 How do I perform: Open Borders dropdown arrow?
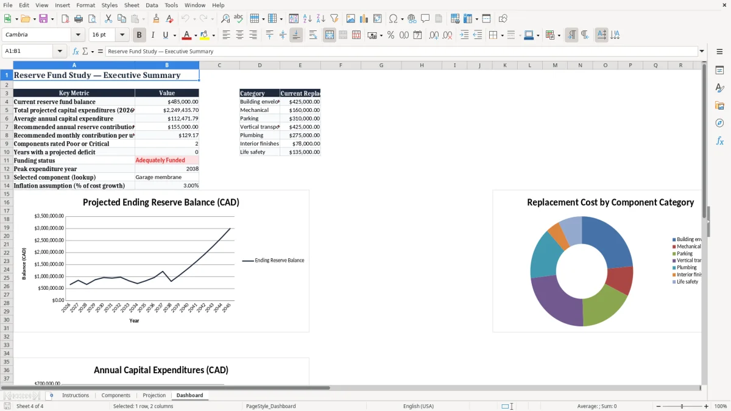(x=502, y=35)
